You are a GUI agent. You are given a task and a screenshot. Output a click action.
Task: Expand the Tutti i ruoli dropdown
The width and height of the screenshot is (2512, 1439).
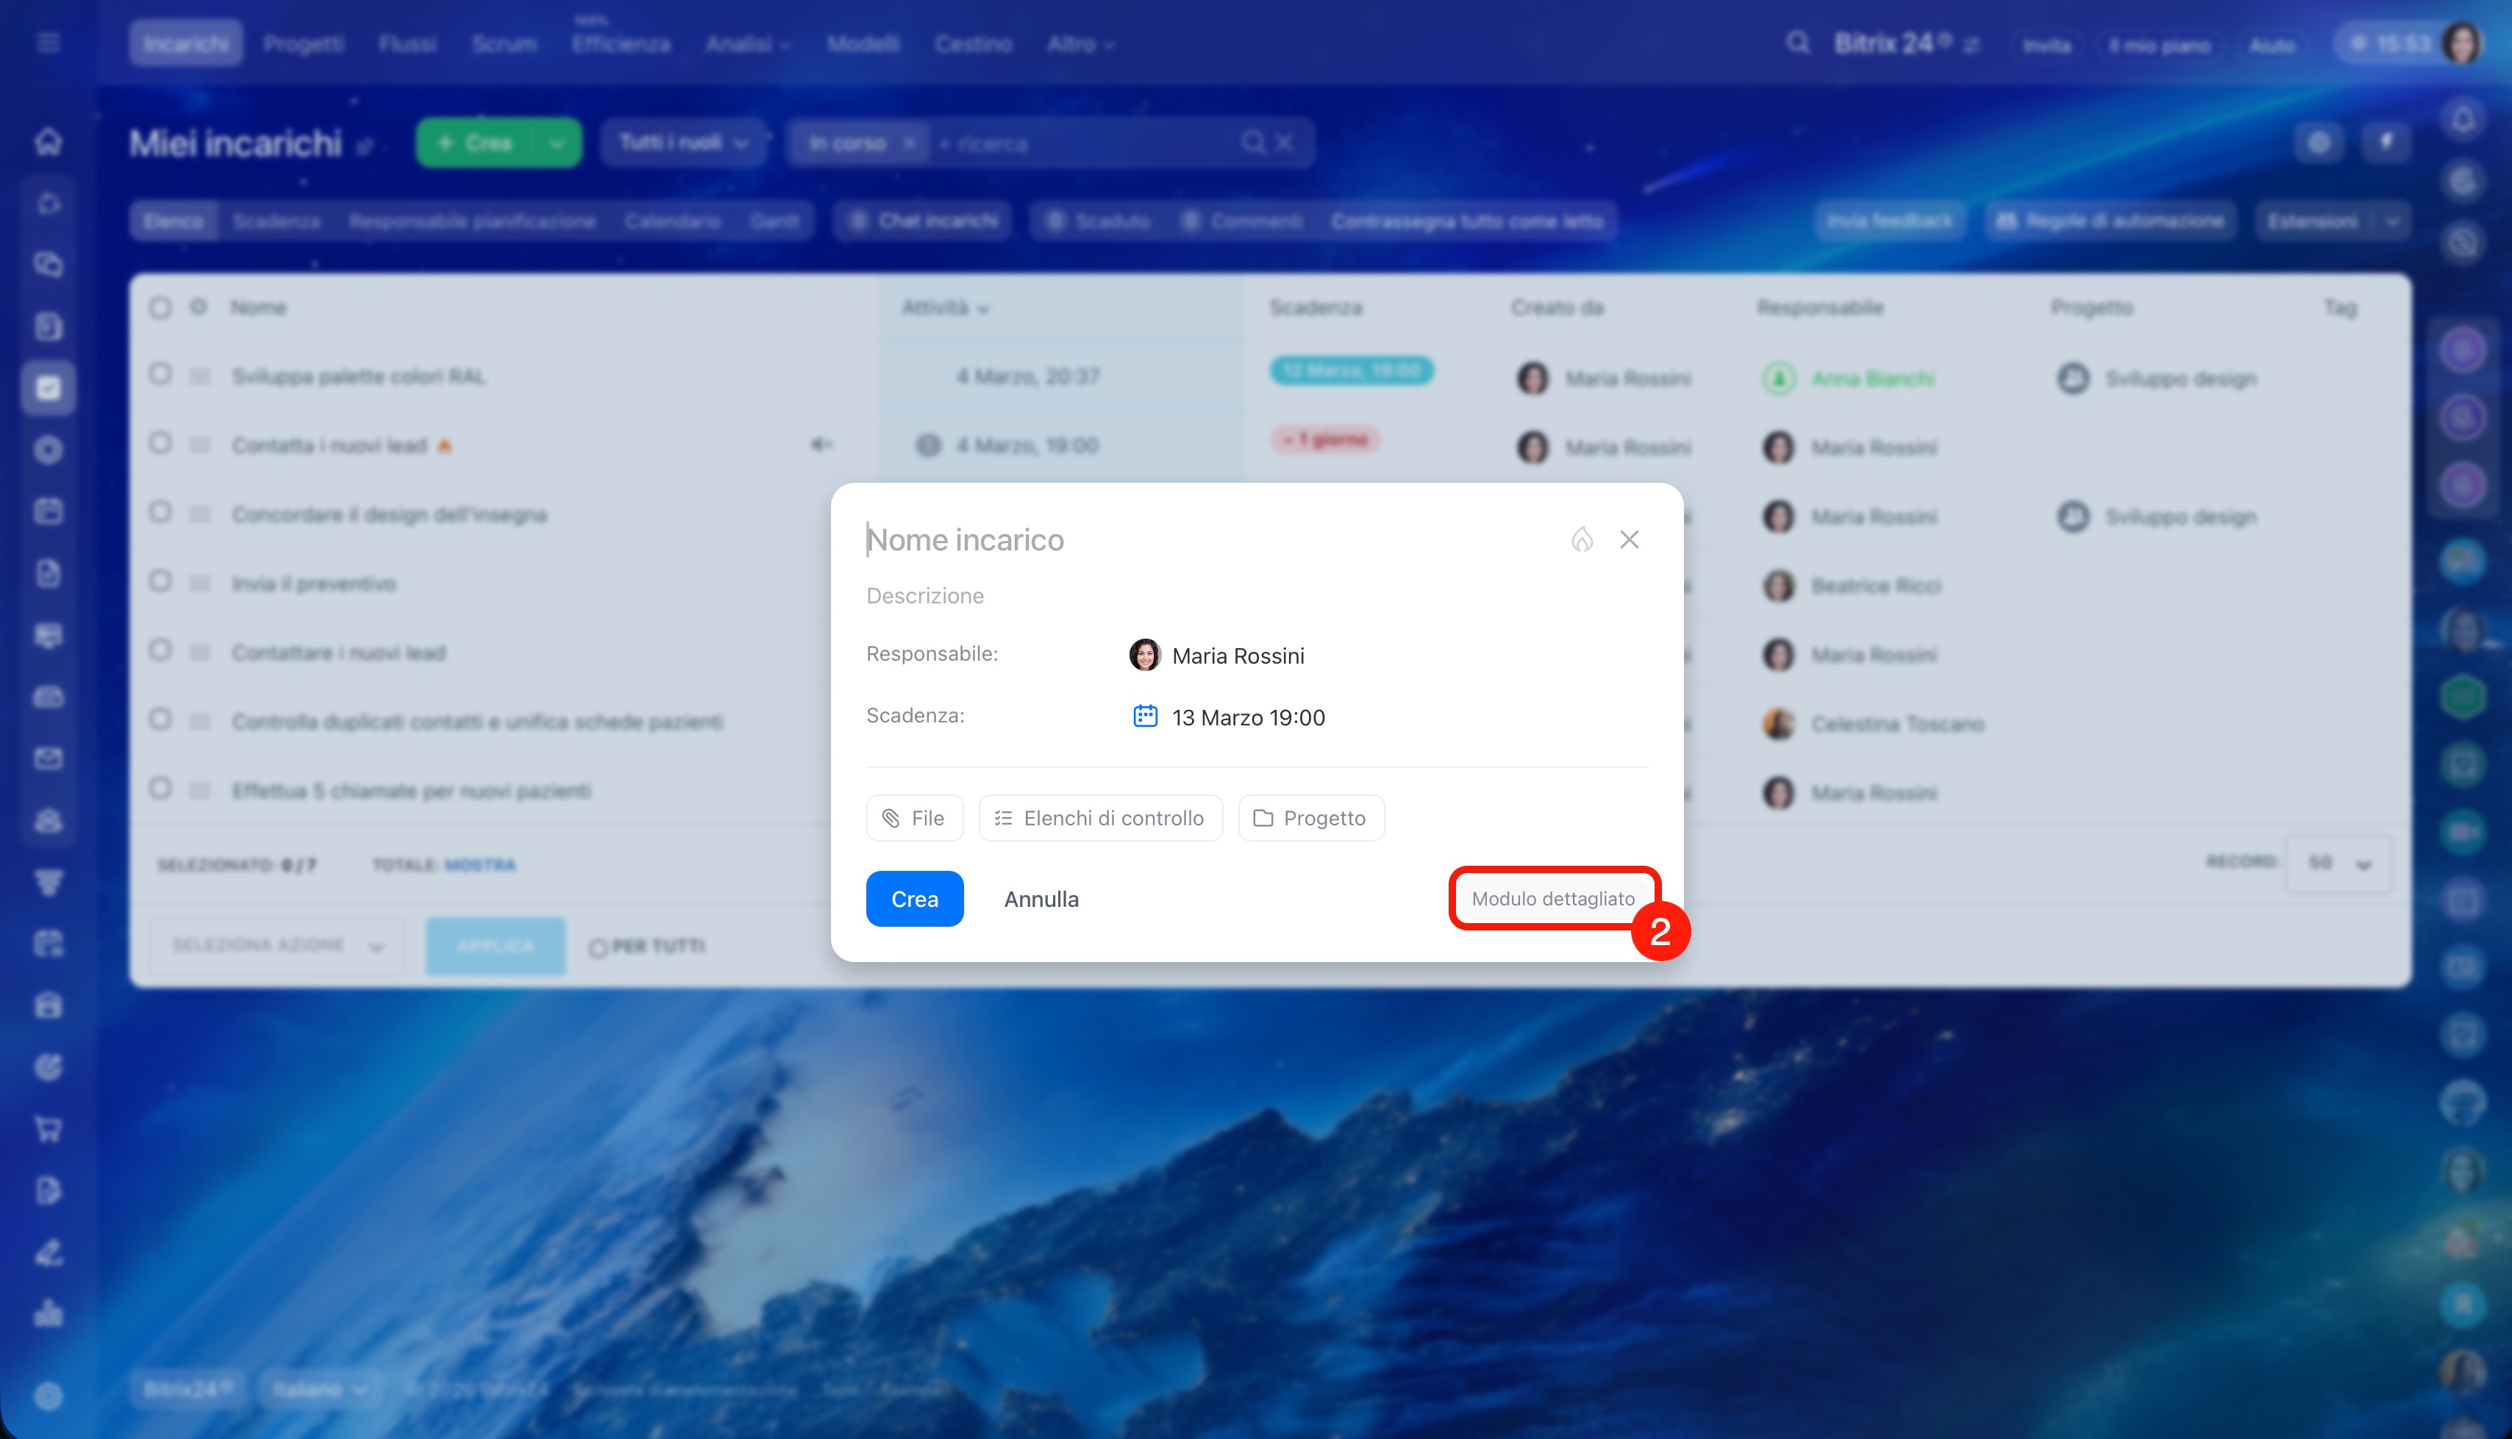click(x=683, y=143)
